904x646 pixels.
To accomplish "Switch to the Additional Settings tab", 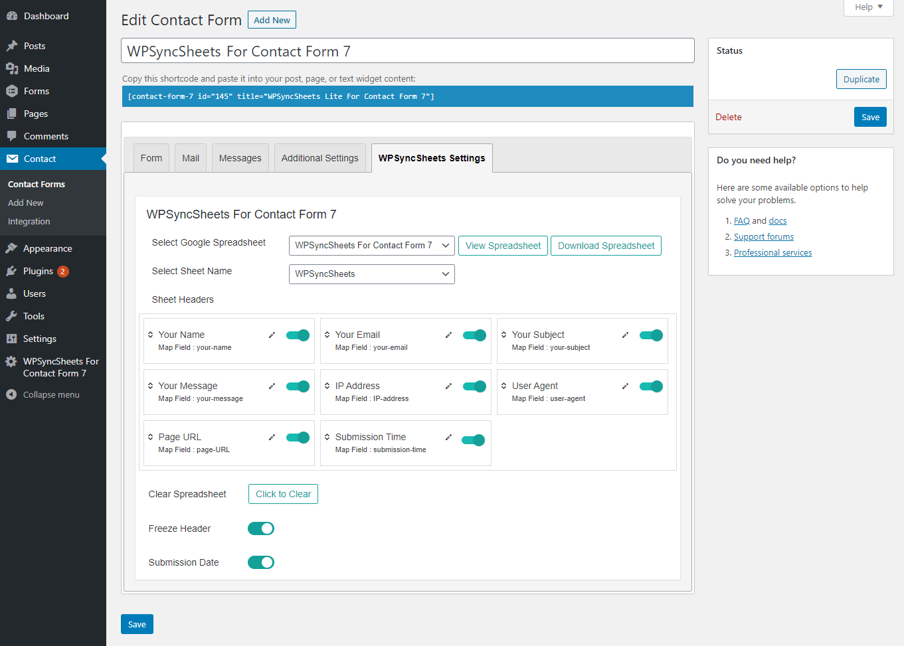I will pyautogui.click(x=320, y=158).
